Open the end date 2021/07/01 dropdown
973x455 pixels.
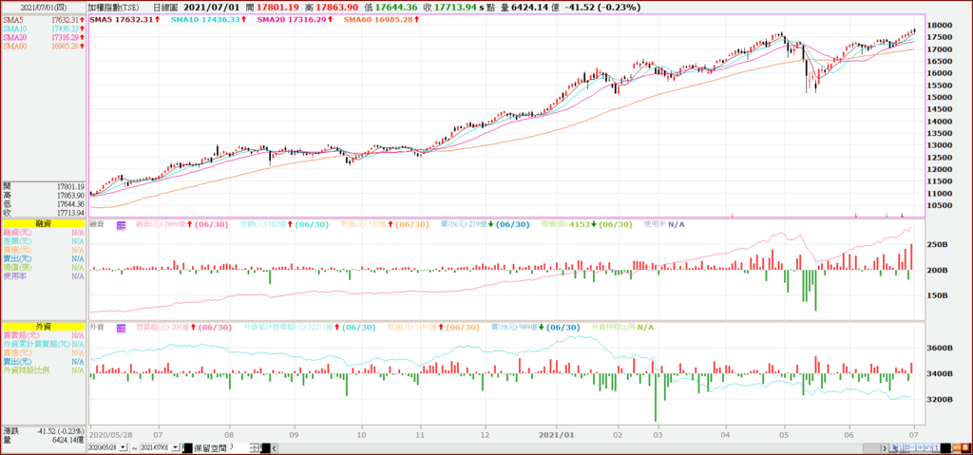[x=176, y=447]
